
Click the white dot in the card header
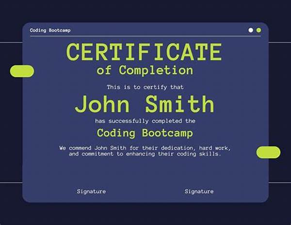point(251,30)
